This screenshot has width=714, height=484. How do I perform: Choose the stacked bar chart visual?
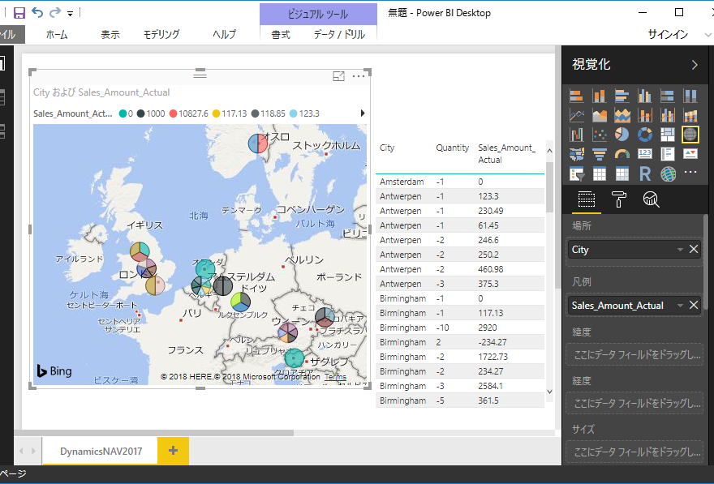[577, 96]
